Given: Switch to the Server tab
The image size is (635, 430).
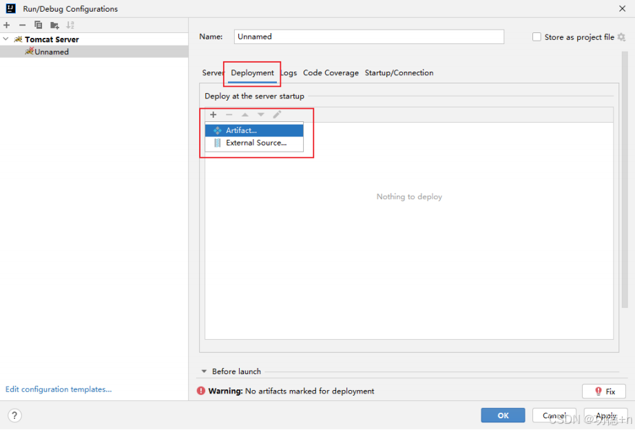Looking at the screenshot, I should coord(213,73).
